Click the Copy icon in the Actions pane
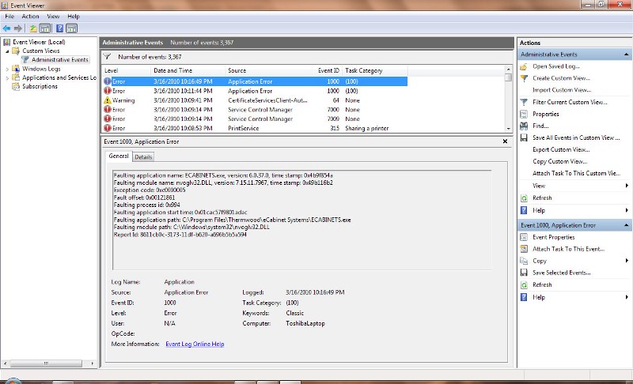633x384 pixels. coord(524,261)
